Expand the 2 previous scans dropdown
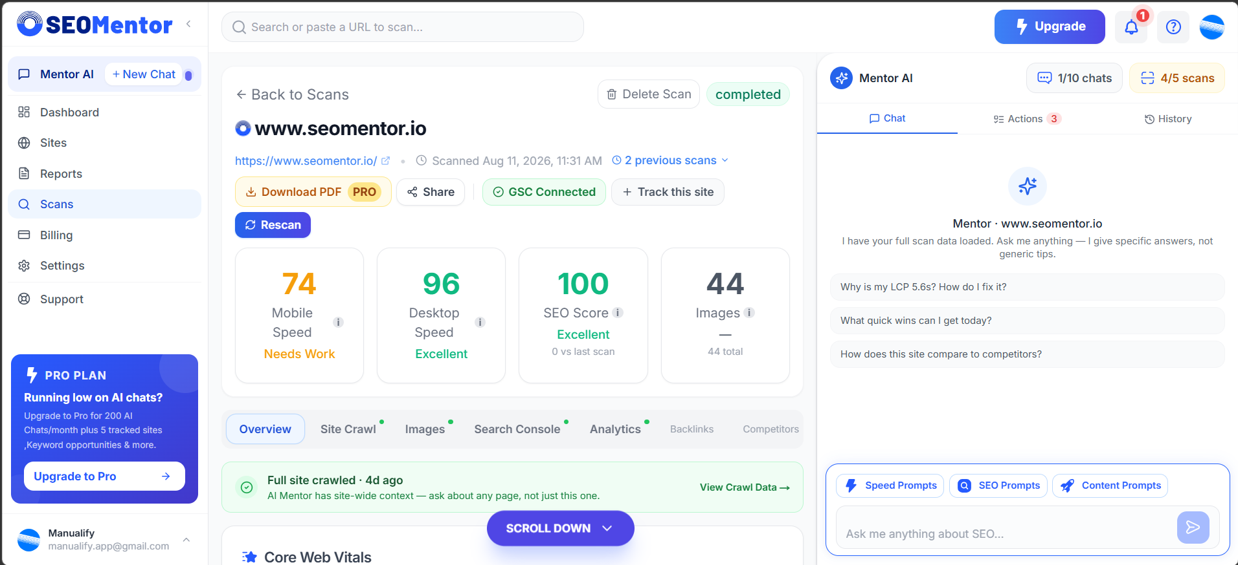Screen dimensions: 1238x565 [x=670, y=160]
